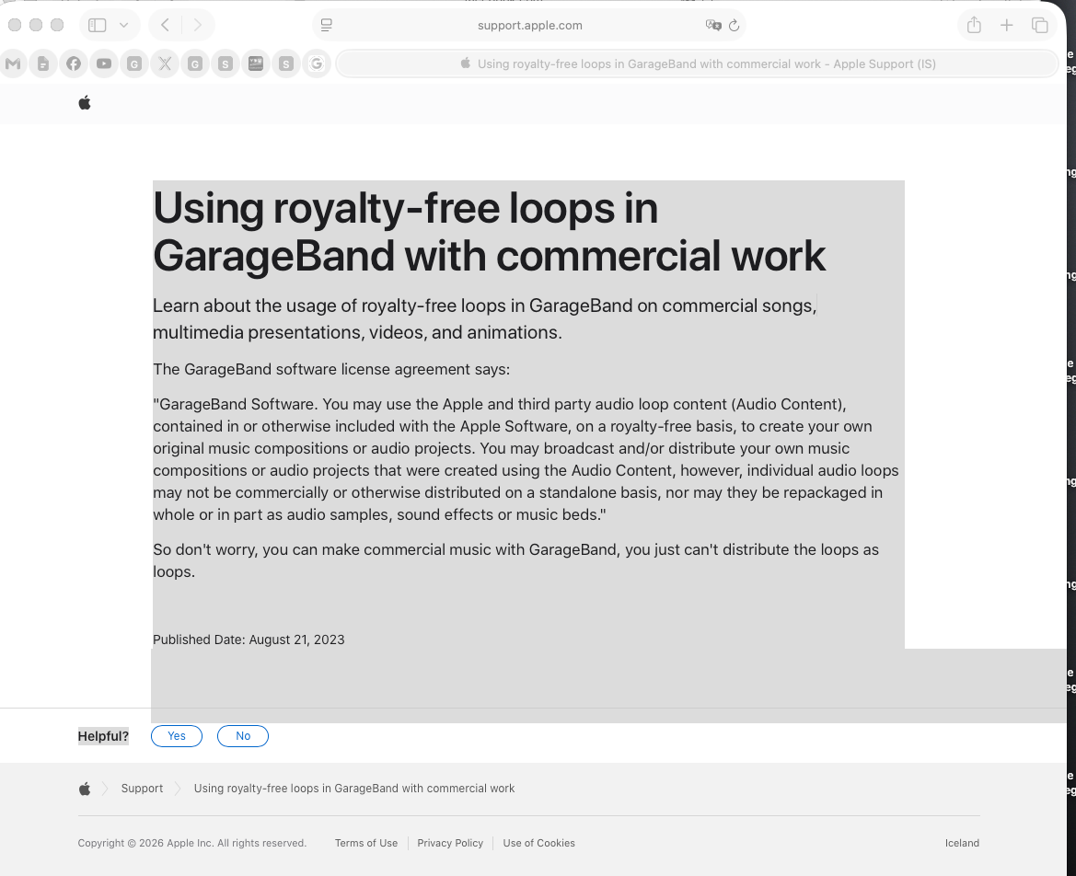Click the article title breadcrumb in footer

(354, 789)
